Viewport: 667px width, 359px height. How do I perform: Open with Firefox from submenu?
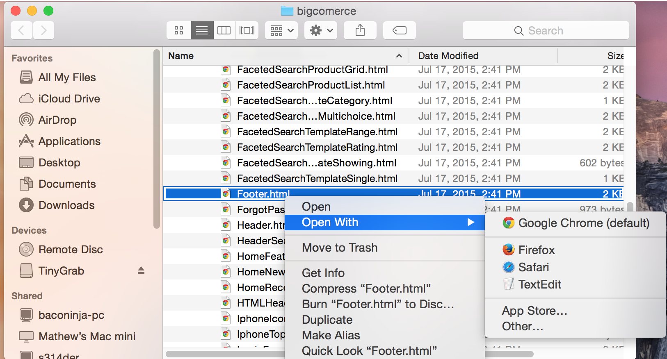click(x=576, y=250)
